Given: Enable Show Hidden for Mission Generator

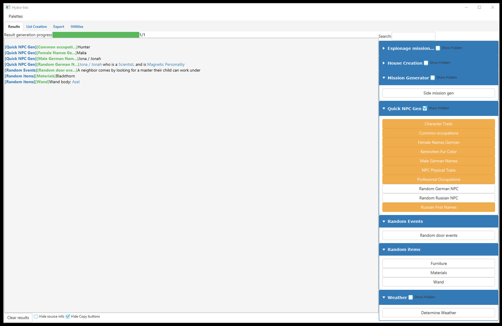Looking at the screenshot, I should click(x=433, y=78).
